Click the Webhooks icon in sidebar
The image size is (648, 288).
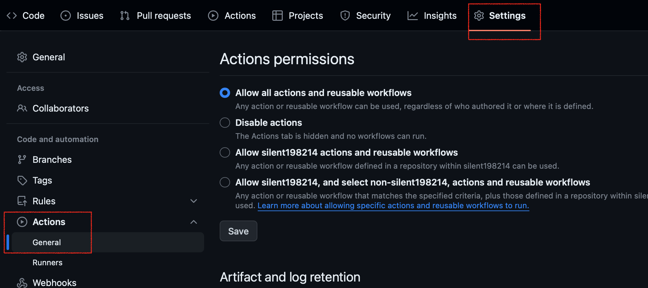(22, 283)
